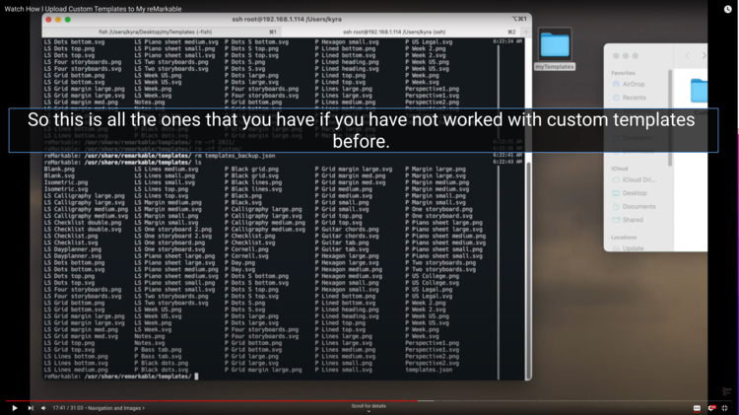739x415 pixels.
Task: Click 'LS One storyboard 2.png' file name
Action: tap(173, 230)
